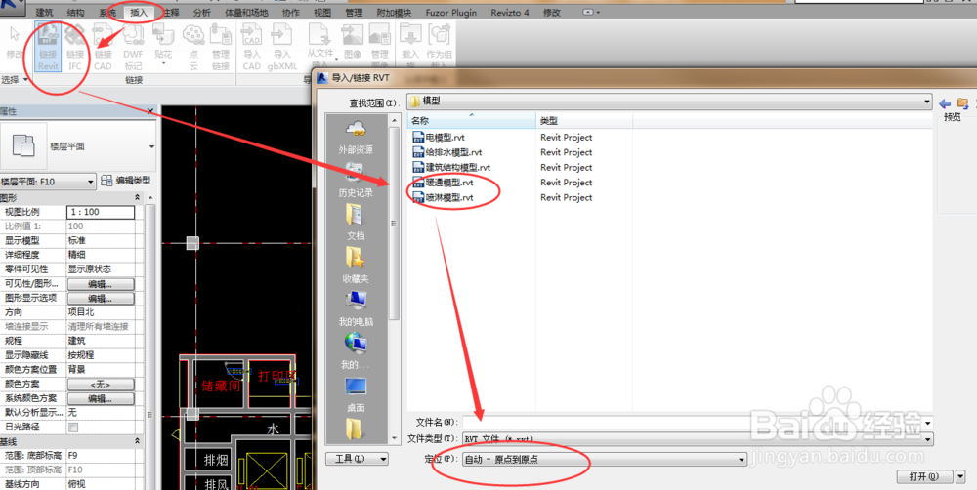Viewport: 977px width, 490px height.
Task: Open 管理链接 manage links icon
Action: click(221, 47)
